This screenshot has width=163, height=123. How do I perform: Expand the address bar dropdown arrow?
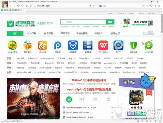pos(97,6)
